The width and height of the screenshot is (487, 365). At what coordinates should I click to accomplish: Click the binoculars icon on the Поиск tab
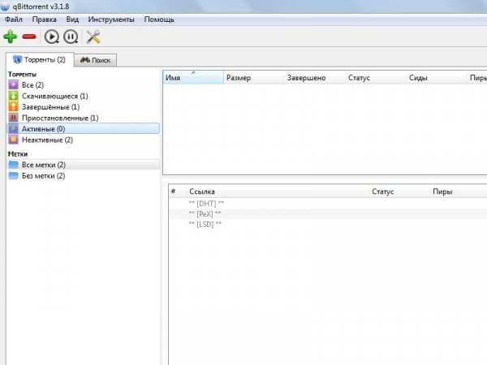pyautogui.click(x=84, y=59)
